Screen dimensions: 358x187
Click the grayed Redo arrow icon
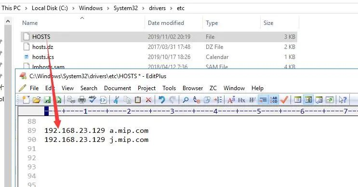[172, 100]
